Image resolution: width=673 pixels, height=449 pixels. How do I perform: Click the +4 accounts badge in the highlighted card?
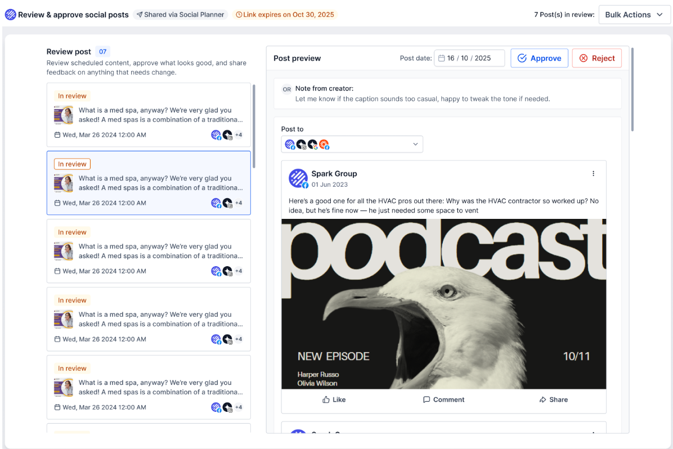pyautogui.click(x=239, y=203)
